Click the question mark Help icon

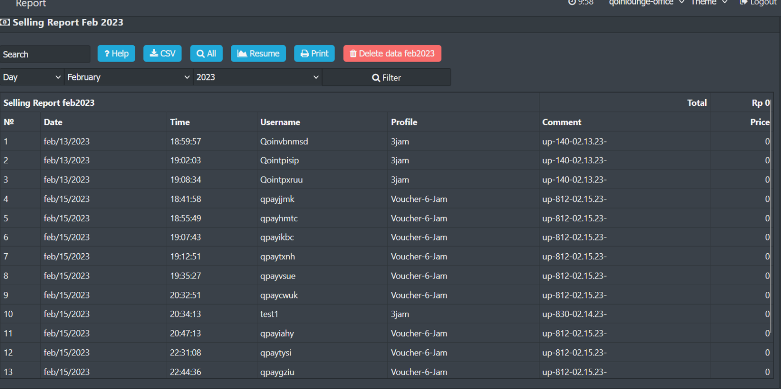click(x=107, y=53)
